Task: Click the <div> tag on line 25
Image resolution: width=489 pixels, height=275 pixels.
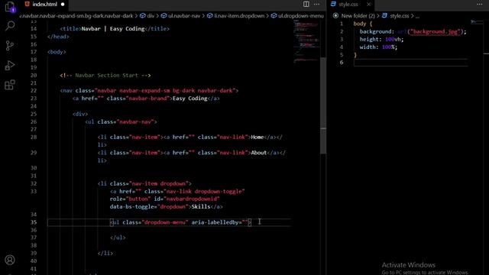Action: 80,114
